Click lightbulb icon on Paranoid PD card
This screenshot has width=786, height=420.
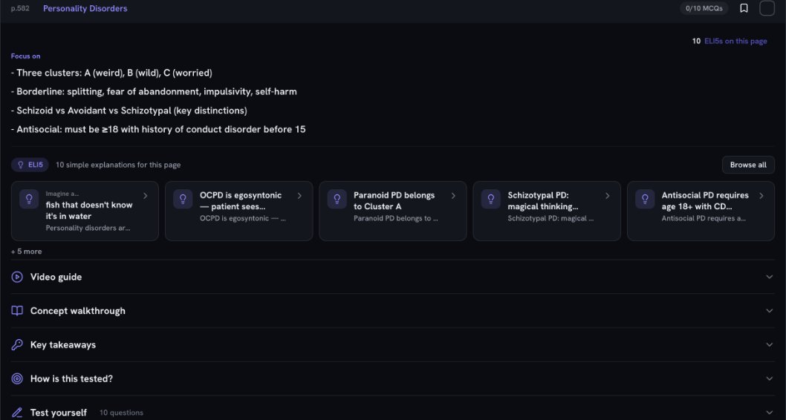point(337,199)
